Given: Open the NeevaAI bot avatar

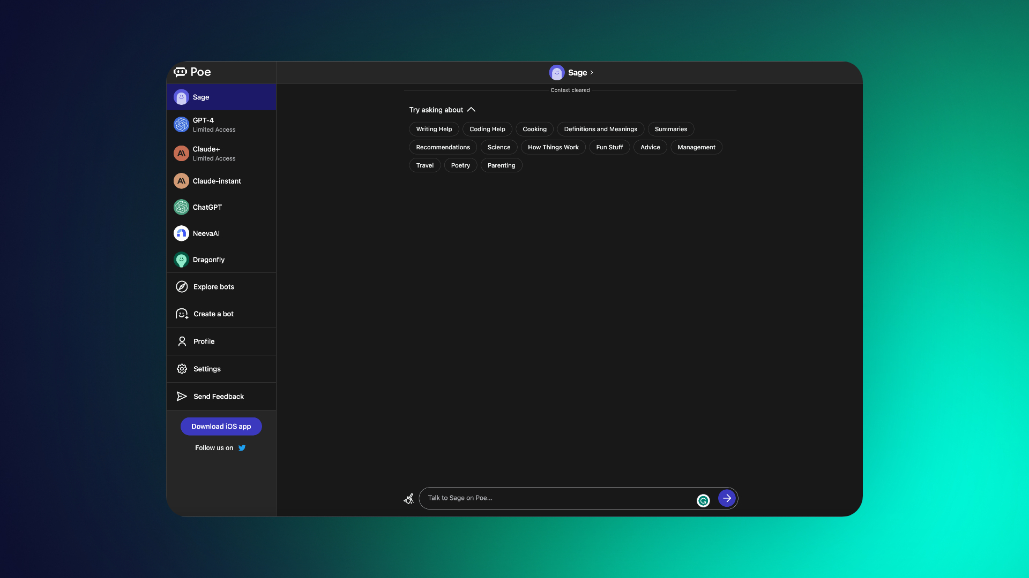Looking at the screenshot, I should [181, 233].
